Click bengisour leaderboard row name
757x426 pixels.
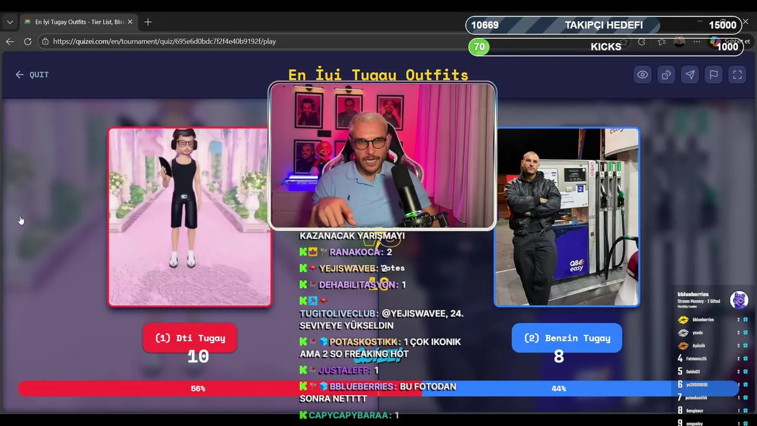click(694, 411)
